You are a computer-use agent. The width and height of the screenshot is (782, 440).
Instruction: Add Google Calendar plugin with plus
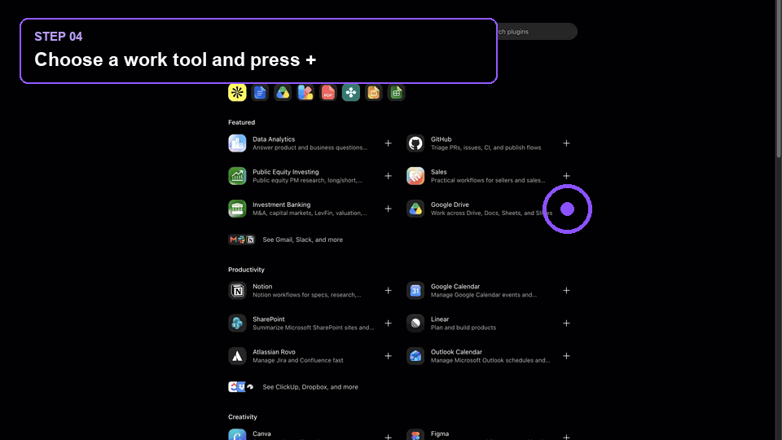(567, 290)
